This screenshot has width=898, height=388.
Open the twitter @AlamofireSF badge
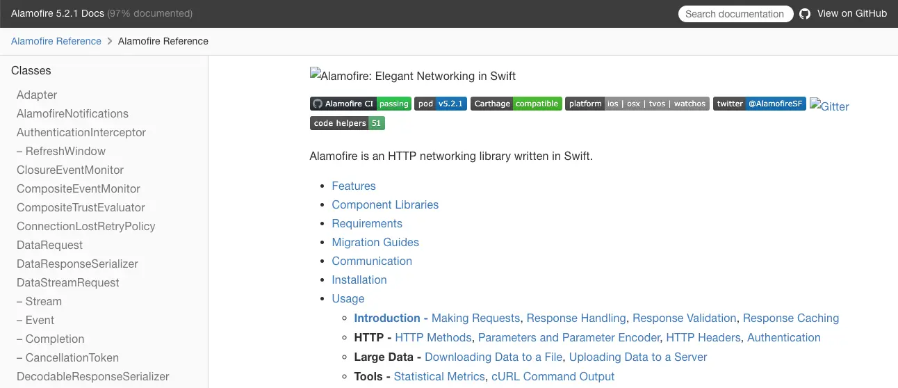click(760, 104)
